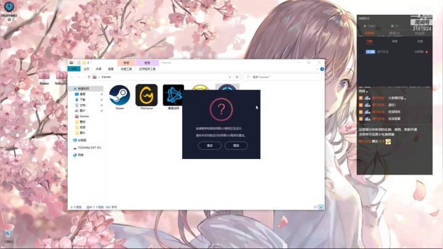Switch to 总榜 (total rank) tab in stream panel
This screenshot has height=249, width=443.
click(420, 41)
